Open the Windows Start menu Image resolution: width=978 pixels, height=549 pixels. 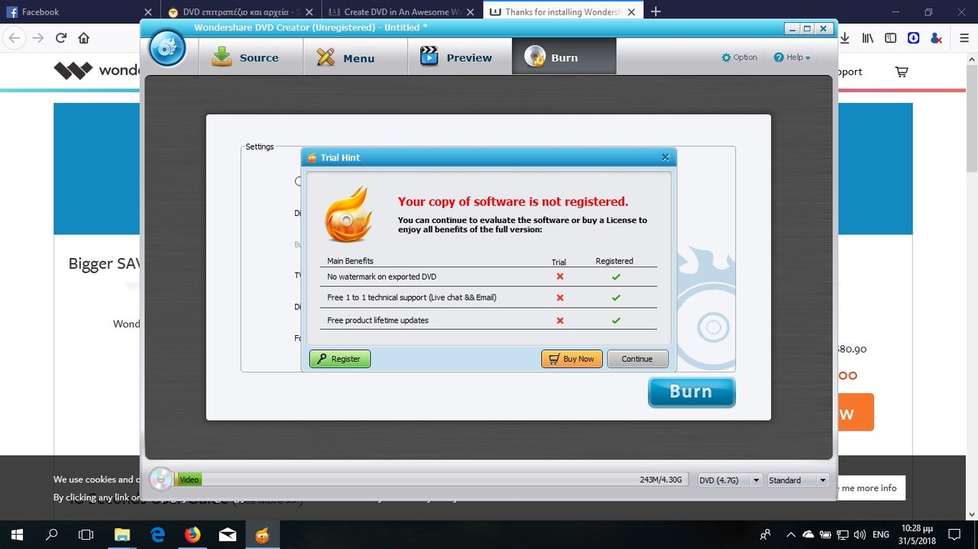point(17,534)
